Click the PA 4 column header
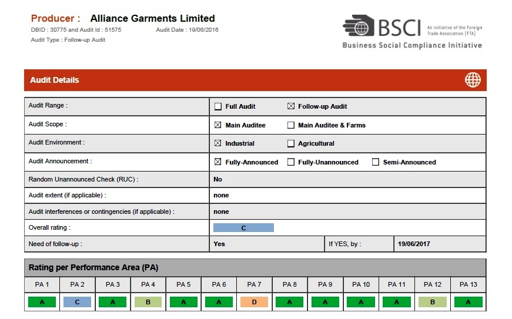The image size is (512, 319). [x=148, y=284]
